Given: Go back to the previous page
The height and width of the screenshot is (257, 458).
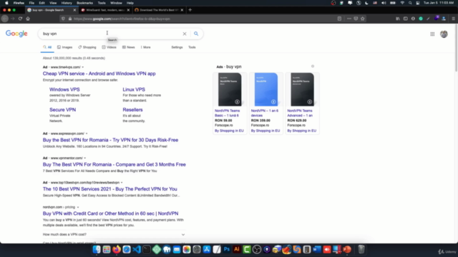Looking at the screenshot, I should tap(5, 19).
